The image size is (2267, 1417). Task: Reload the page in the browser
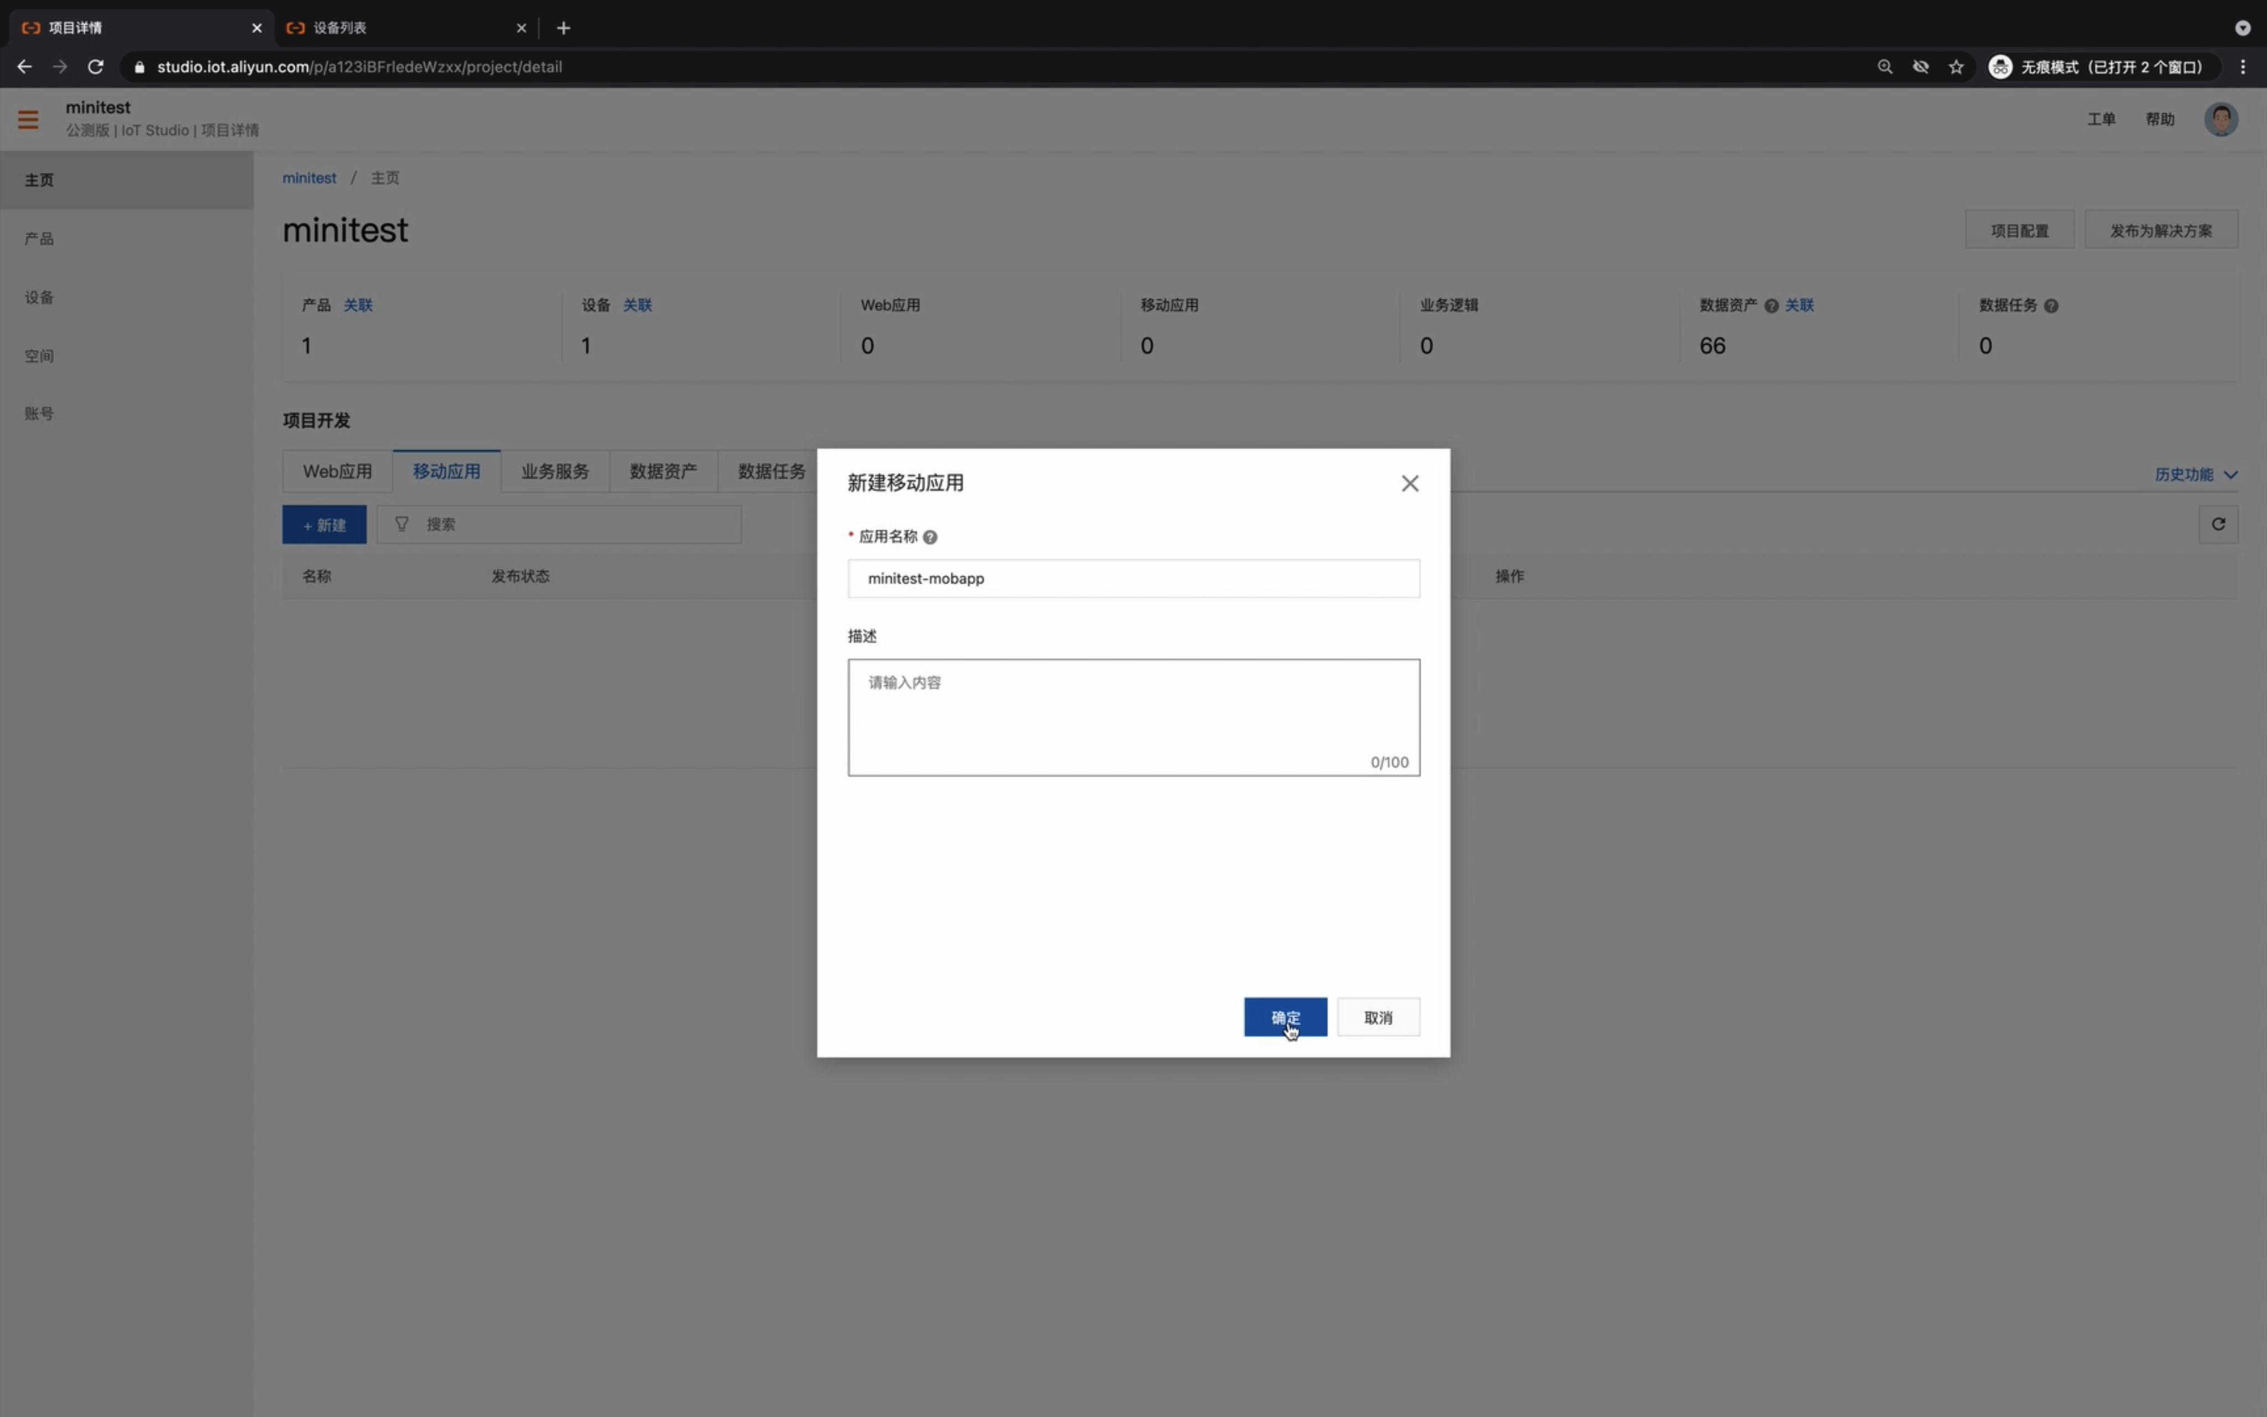96,66
